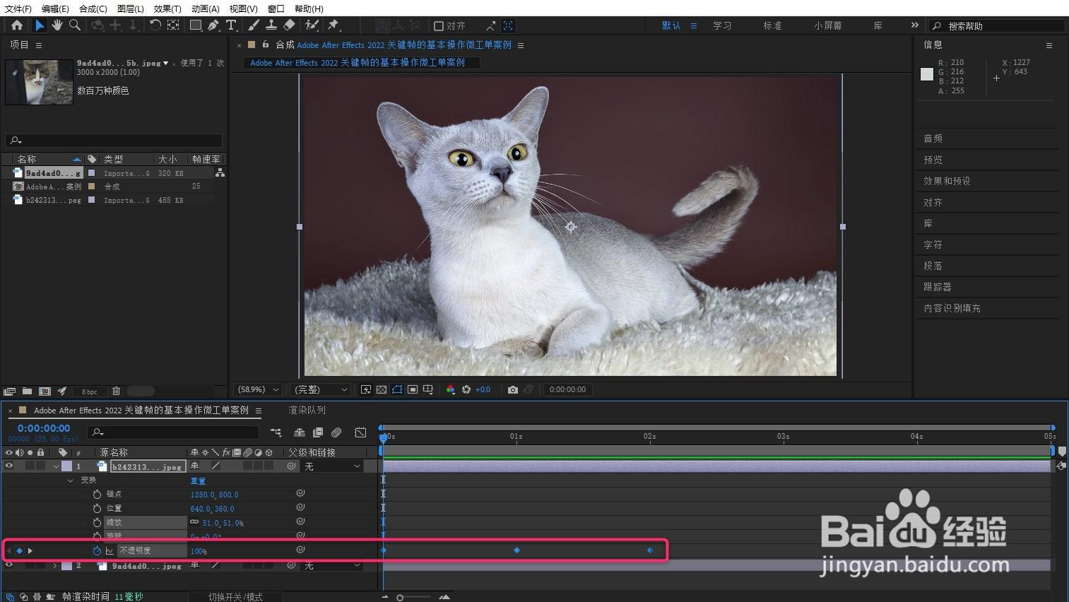1069x602 pixels.
Task: Select the Puppet Pin tool
Action: 333,25
